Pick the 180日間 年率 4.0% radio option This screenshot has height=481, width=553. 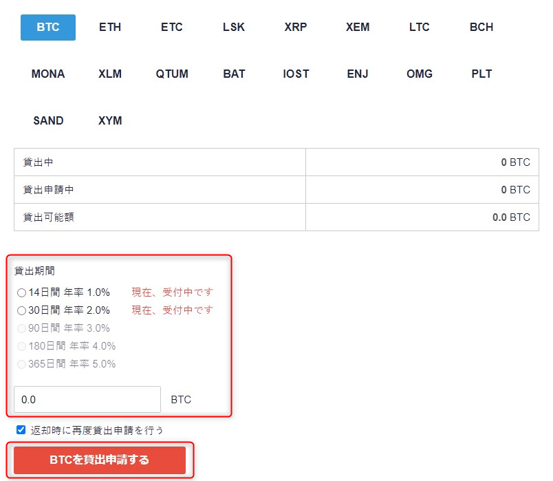pos(21,346)
